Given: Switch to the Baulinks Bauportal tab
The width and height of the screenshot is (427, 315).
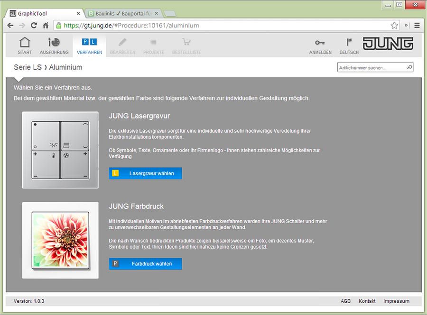Looking at the screenshot, I should pyautogui.click(x=124, y=14).
